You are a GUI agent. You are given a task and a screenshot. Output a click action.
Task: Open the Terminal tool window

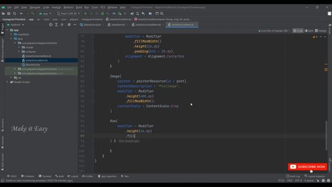tap(45, 176)
